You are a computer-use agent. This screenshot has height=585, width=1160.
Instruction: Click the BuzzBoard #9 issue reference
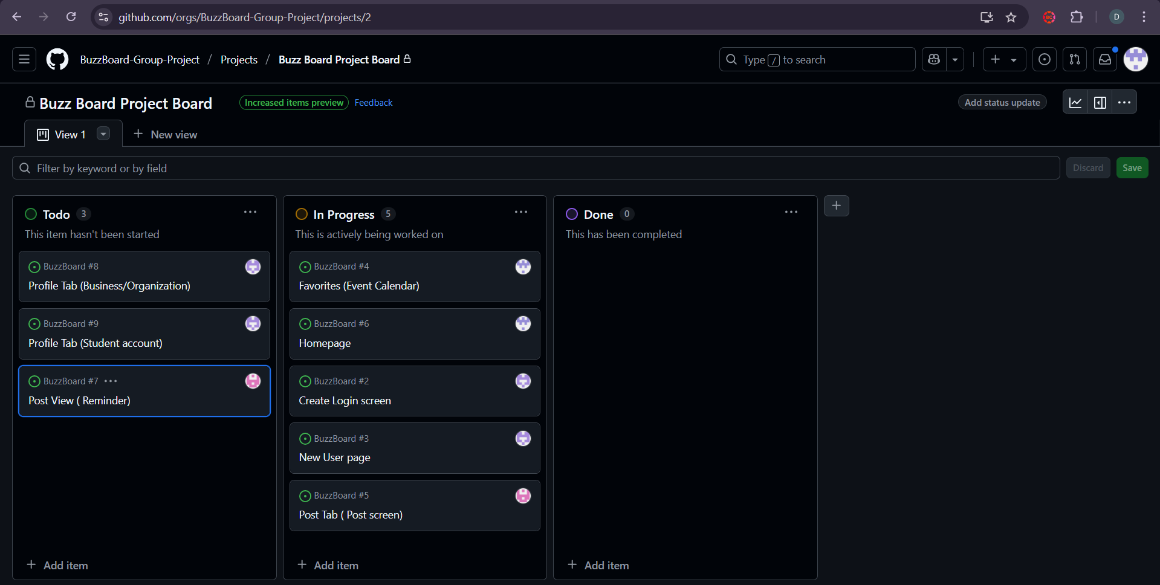(x=71, y=324)
